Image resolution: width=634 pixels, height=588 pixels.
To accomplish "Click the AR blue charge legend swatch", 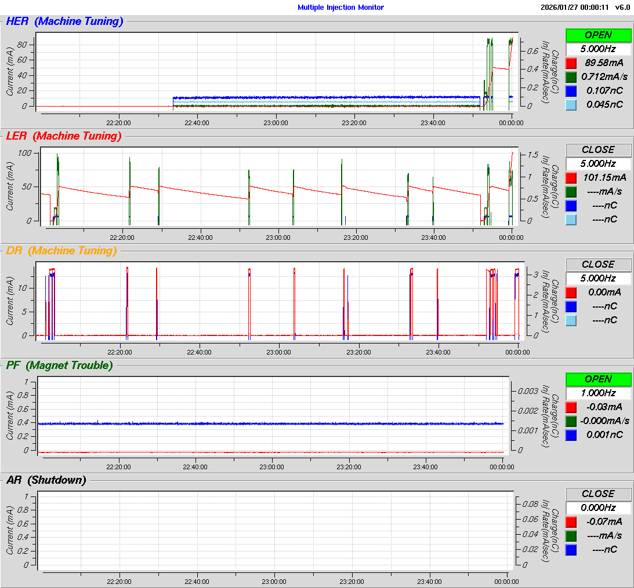I will (x=571, y=549).
